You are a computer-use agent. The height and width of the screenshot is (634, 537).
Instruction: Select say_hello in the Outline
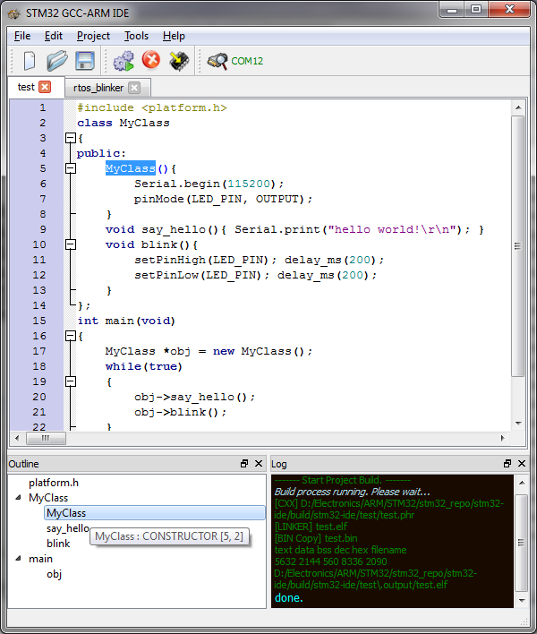(67, 528)
